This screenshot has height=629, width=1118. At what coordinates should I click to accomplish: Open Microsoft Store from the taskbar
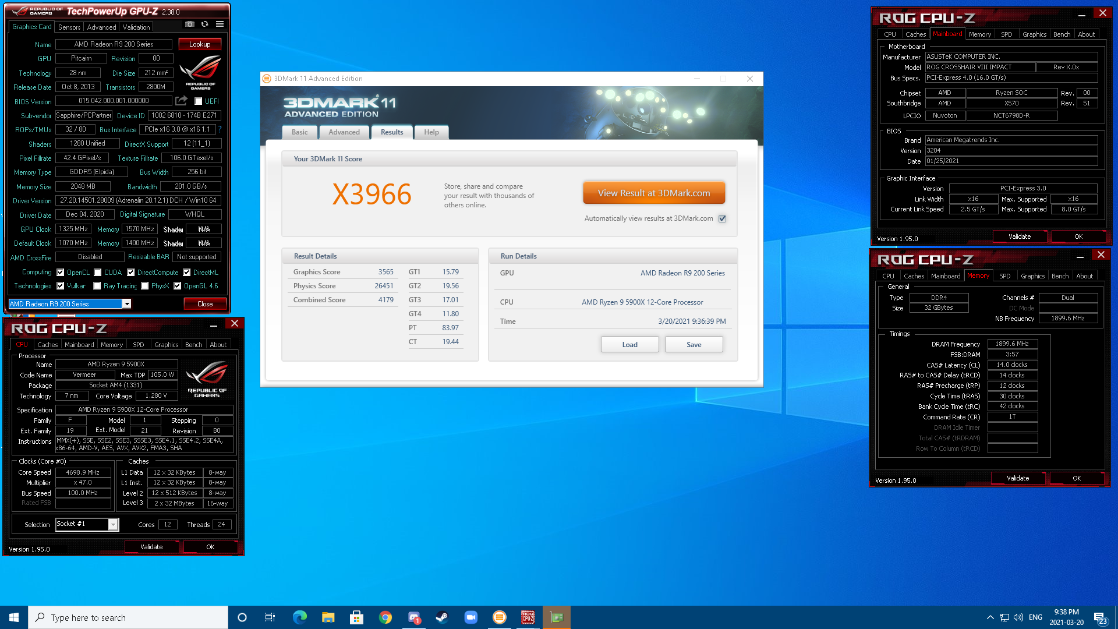tap(356, 617)
